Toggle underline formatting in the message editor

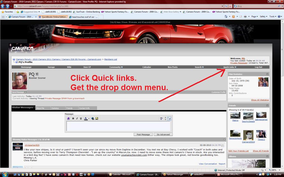coord(81,118)
